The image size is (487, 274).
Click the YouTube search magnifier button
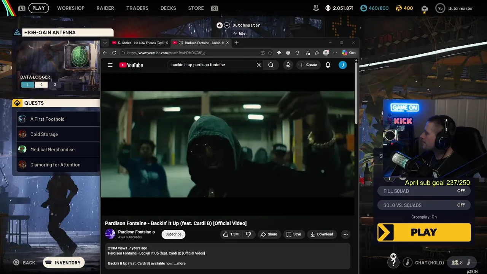click(x=271, y=65)
